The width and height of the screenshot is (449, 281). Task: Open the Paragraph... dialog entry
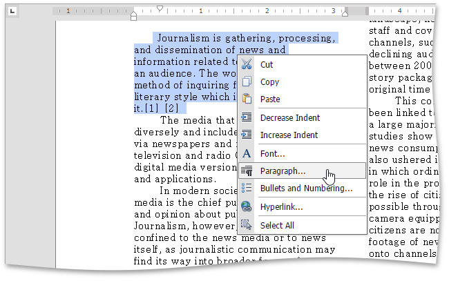tap(303, 171)
